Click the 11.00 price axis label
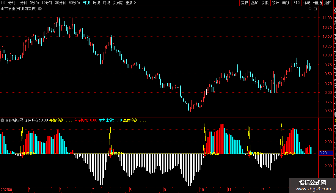336x193 pixels. (327, 18)
